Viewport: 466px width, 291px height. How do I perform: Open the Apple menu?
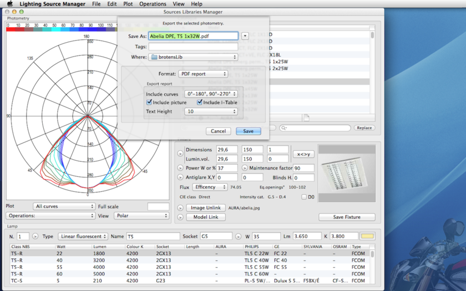[x=9, y=4]
